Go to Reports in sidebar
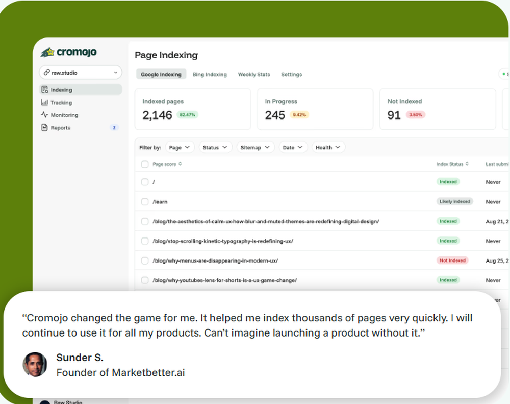 [81, 127]
